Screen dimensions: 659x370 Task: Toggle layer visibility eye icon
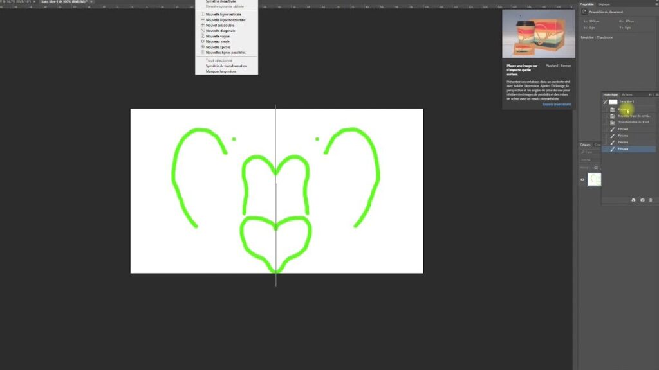point(582,180)
